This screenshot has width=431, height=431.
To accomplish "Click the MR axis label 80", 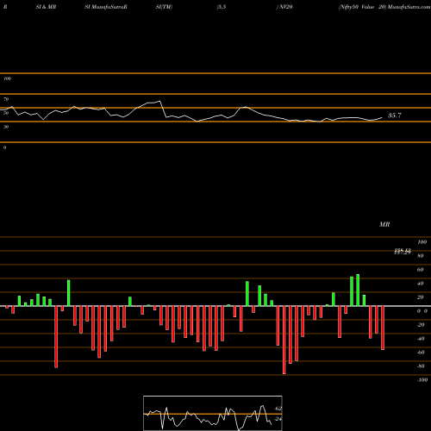I will 420,256.
